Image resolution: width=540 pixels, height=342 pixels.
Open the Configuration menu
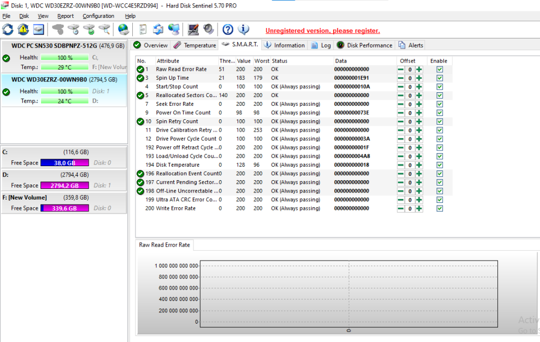[x=98, y=16]
